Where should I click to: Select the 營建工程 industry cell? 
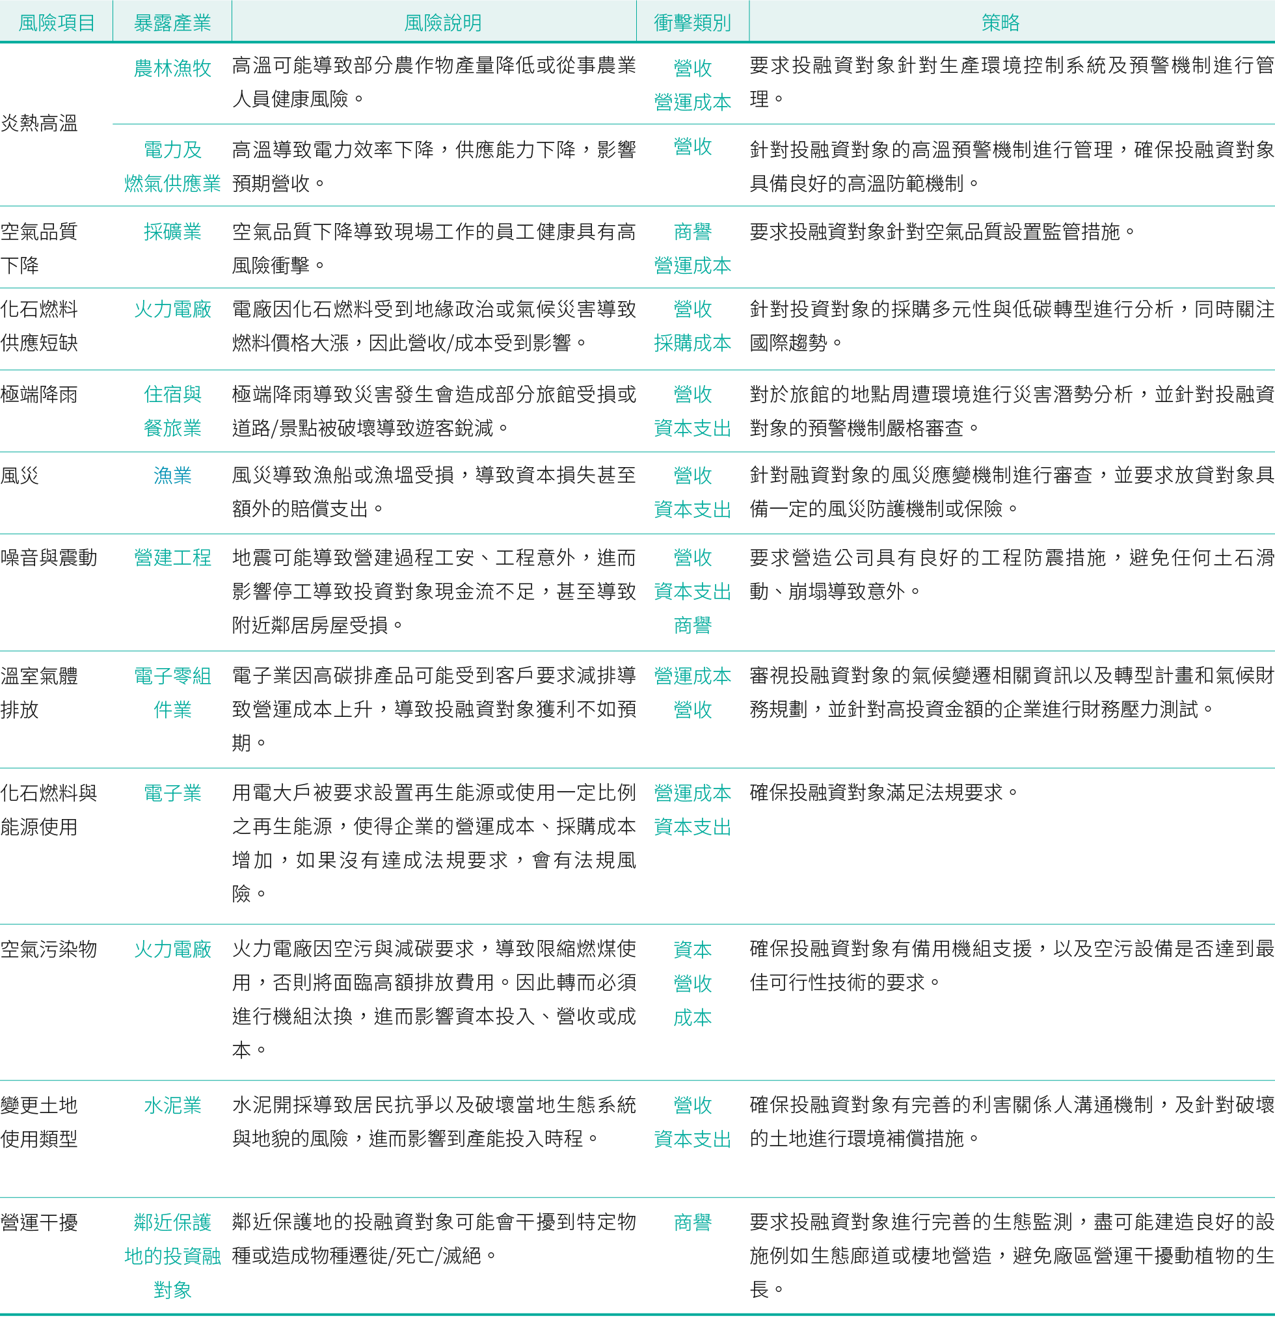point(172,558)
